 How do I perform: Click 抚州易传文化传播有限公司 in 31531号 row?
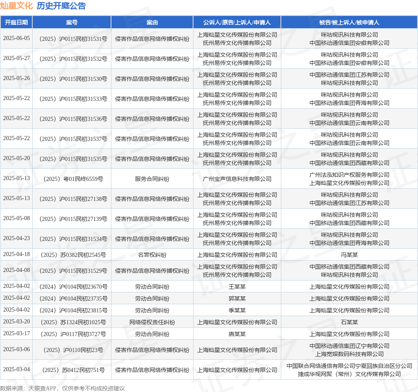(x=237, y=43)
